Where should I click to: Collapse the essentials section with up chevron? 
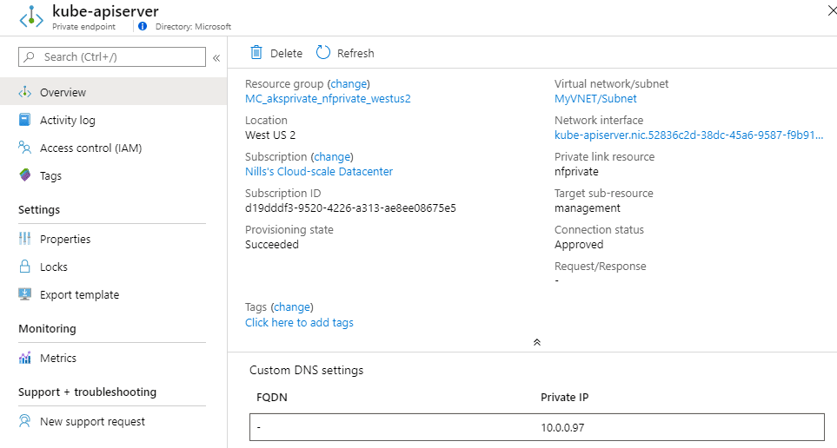coord(537,342)
